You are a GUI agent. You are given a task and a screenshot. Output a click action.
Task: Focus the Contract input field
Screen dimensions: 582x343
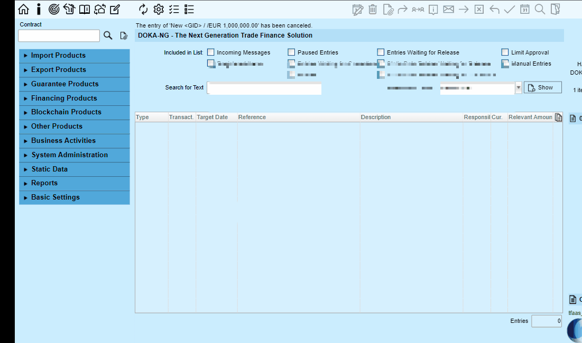click(59, 35)
